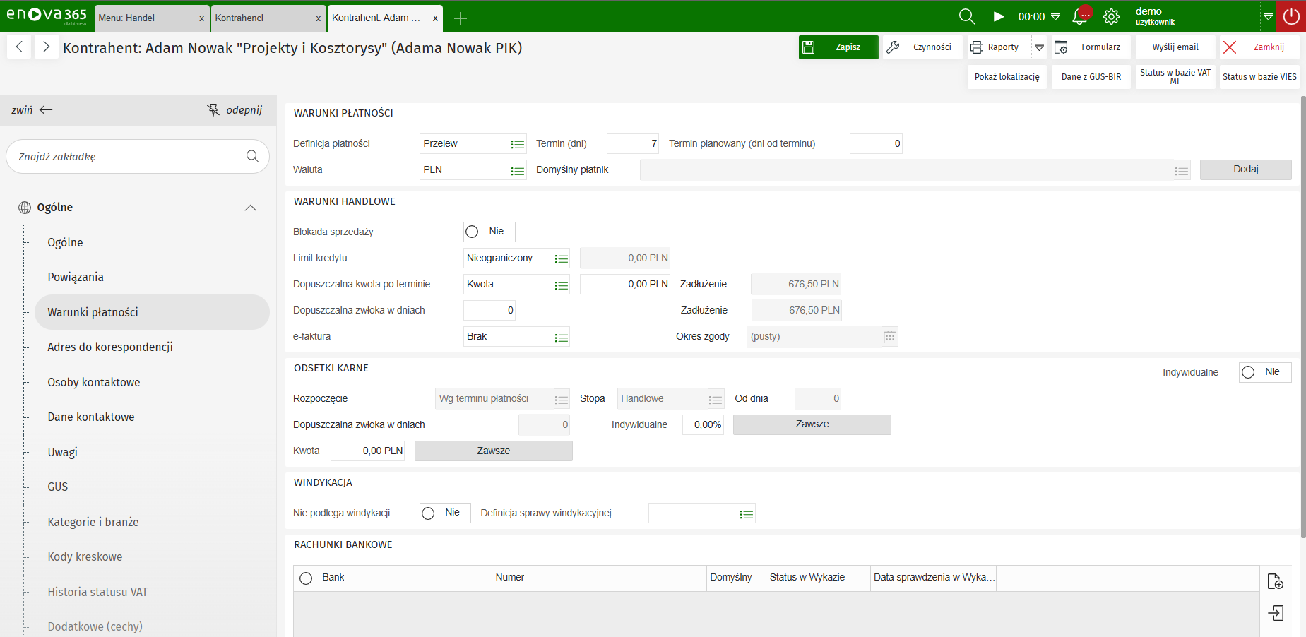Click the Termin (dni) input field

tap(632, 144)
